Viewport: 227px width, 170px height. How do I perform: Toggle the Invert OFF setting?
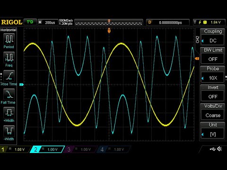pyautogui.click(x=212, y=93)
